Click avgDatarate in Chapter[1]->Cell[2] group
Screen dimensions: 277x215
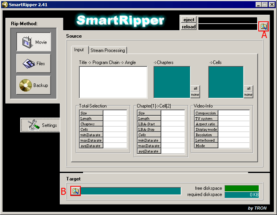coord(161,151)
